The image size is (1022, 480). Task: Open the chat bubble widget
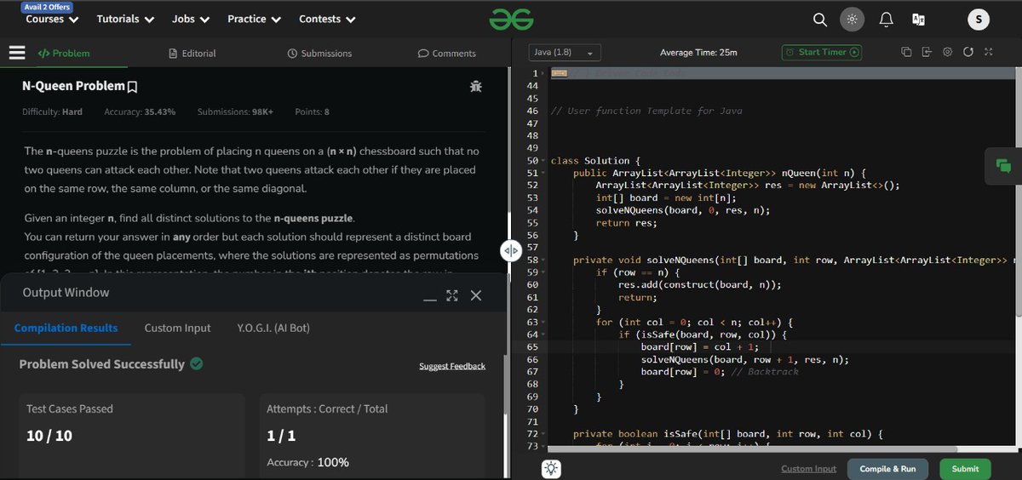pyautogui.click(x=1003, y=166)
